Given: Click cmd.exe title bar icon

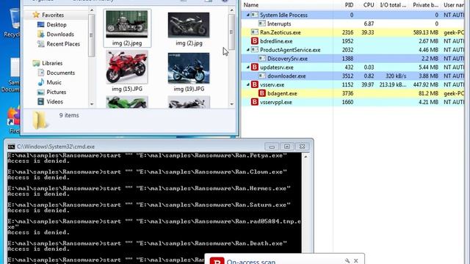Looking at the screenshot, I should [x=12, y=147].
